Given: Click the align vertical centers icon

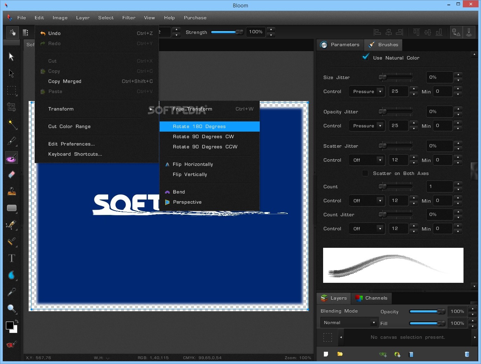Looking at the screenshot, I should tap(427, 33).
